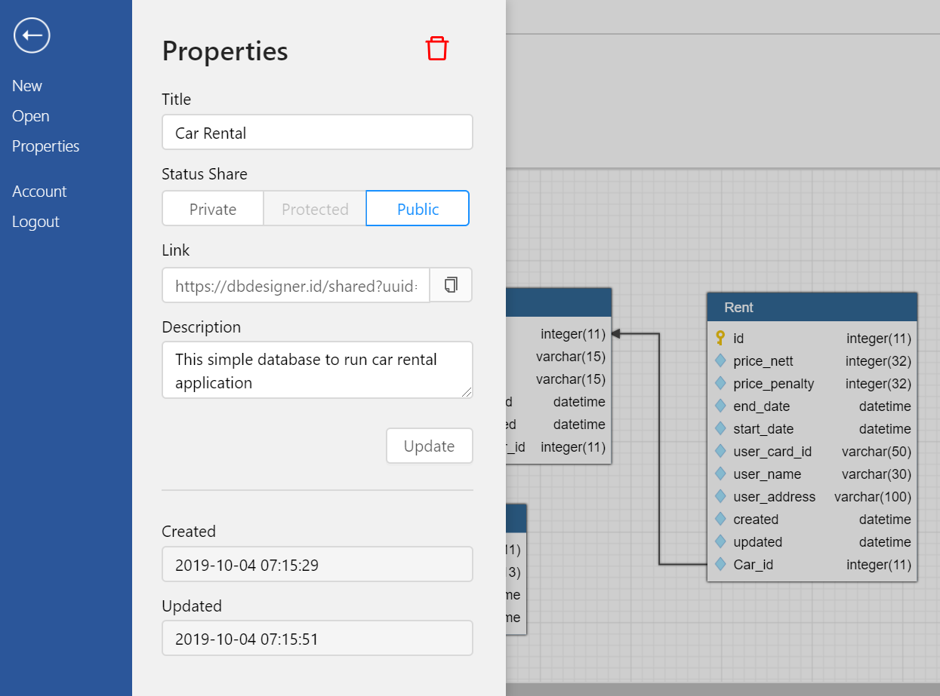Select the Private share status
Image resolution: width=940 pixels, height=696 pixels.
tap(212, 208)
